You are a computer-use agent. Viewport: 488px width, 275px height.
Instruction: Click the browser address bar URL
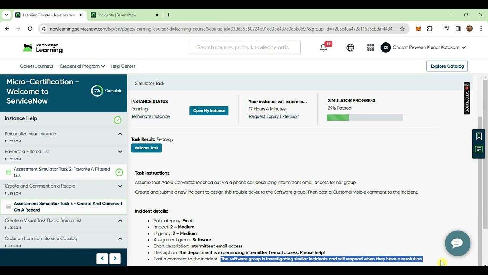[222, 29]
